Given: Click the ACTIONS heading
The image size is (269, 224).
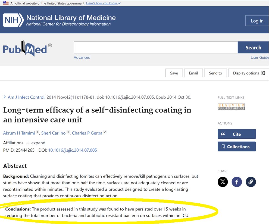Looking at the screenshot, I should (x=225, y=123).
